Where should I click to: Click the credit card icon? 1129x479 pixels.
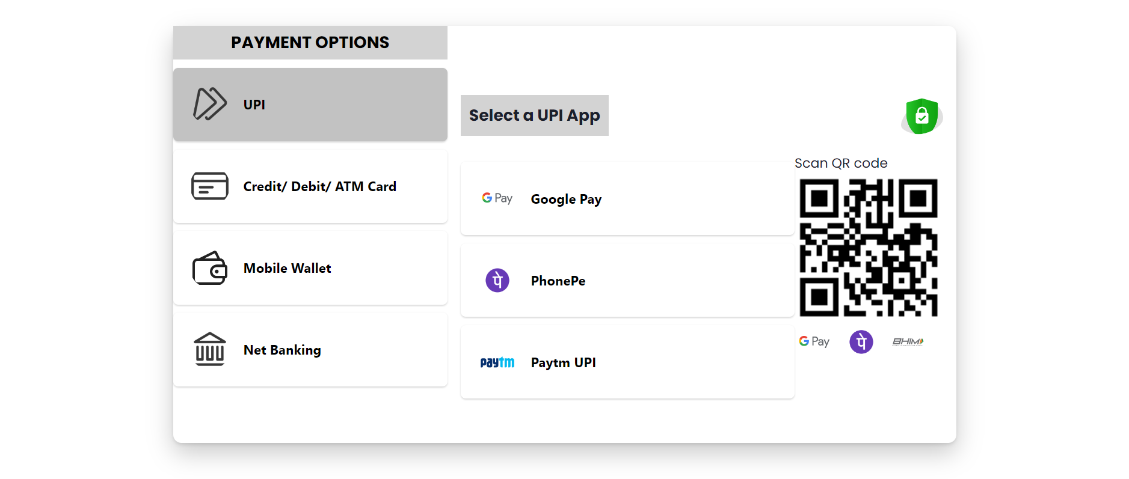coord(210,186)
